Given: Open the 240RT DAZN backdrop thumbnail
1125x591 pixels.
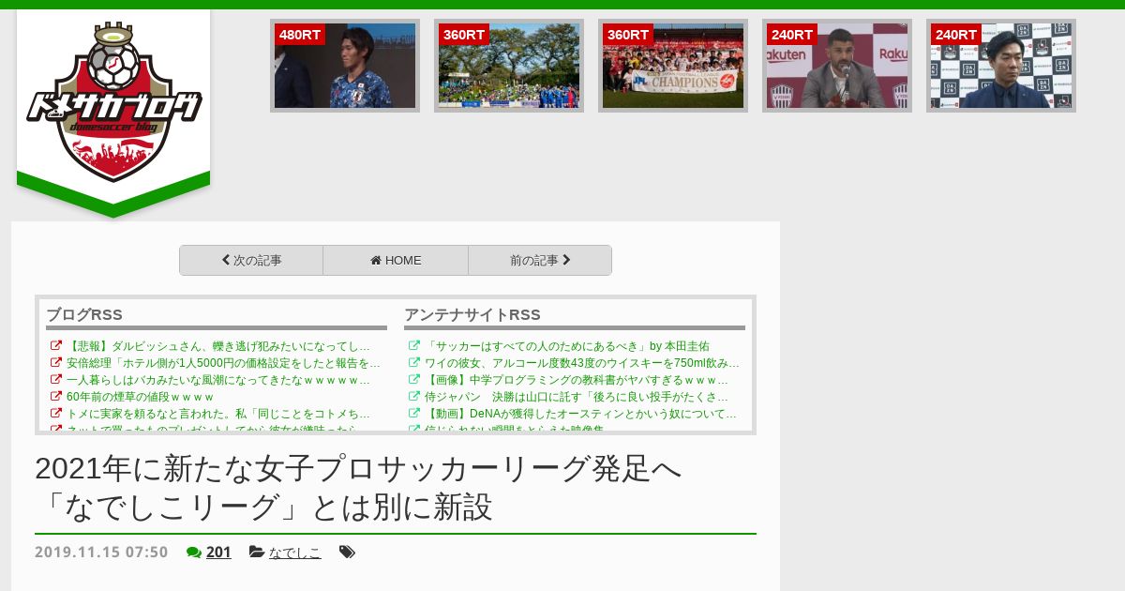Looking at the screenshot, I should pos(1001,66).
